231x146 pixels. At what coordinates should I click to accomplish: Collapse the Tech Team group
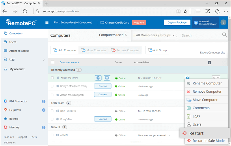pos(61,103)
